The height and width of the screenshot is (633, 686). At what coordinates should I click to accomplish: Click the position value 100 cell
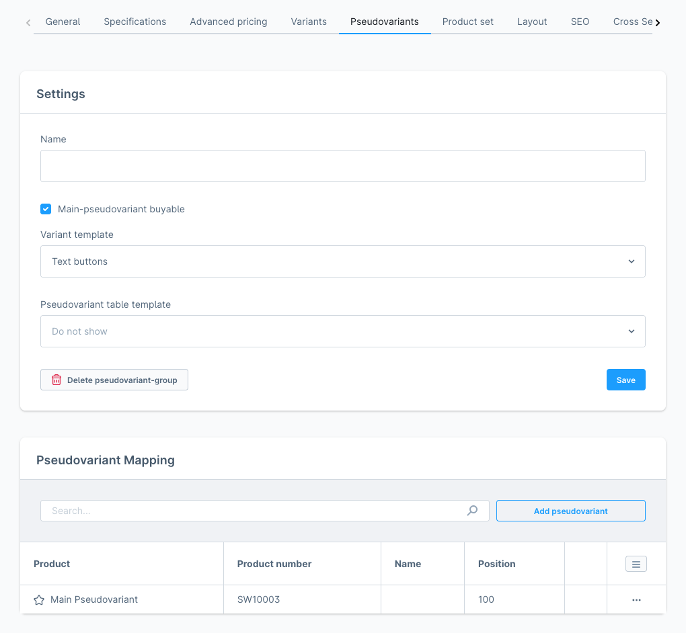pos(514,600)
